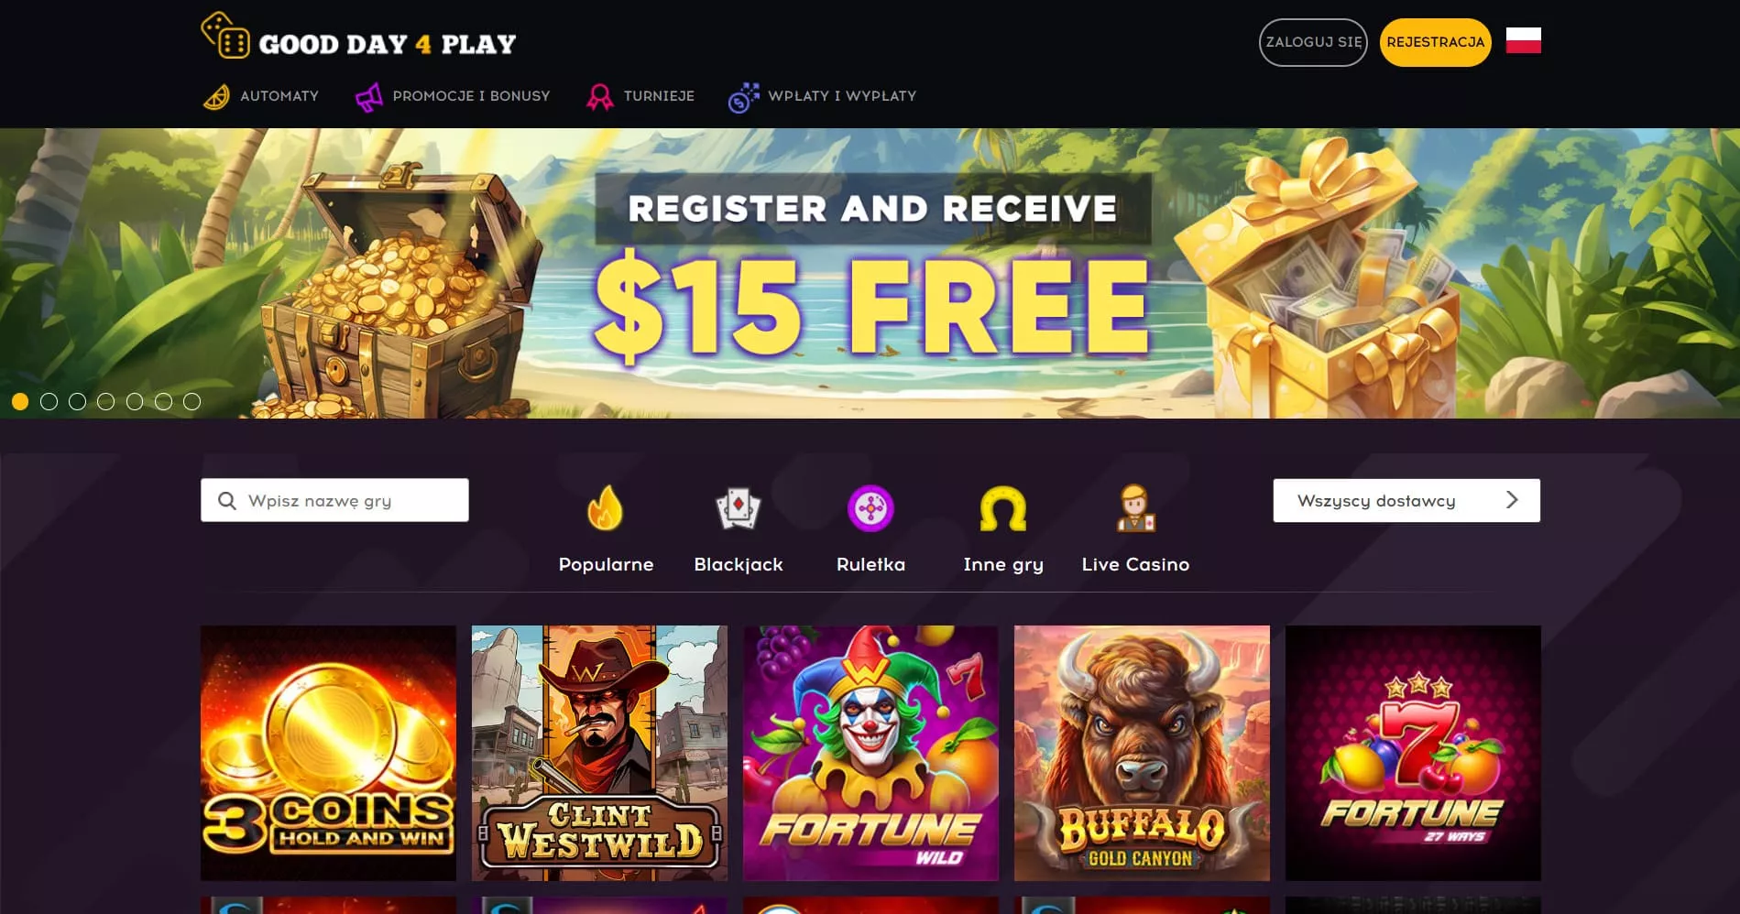This screenshot has height=914, width=1740.
Task: Click the Zaloguj się button
Action: click(1313, 42)
